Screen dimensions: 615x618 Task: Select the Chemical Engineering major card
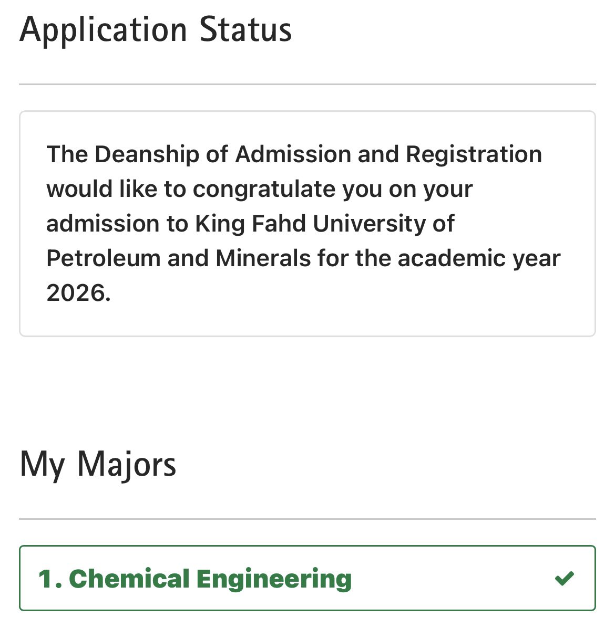coord(307,578)
